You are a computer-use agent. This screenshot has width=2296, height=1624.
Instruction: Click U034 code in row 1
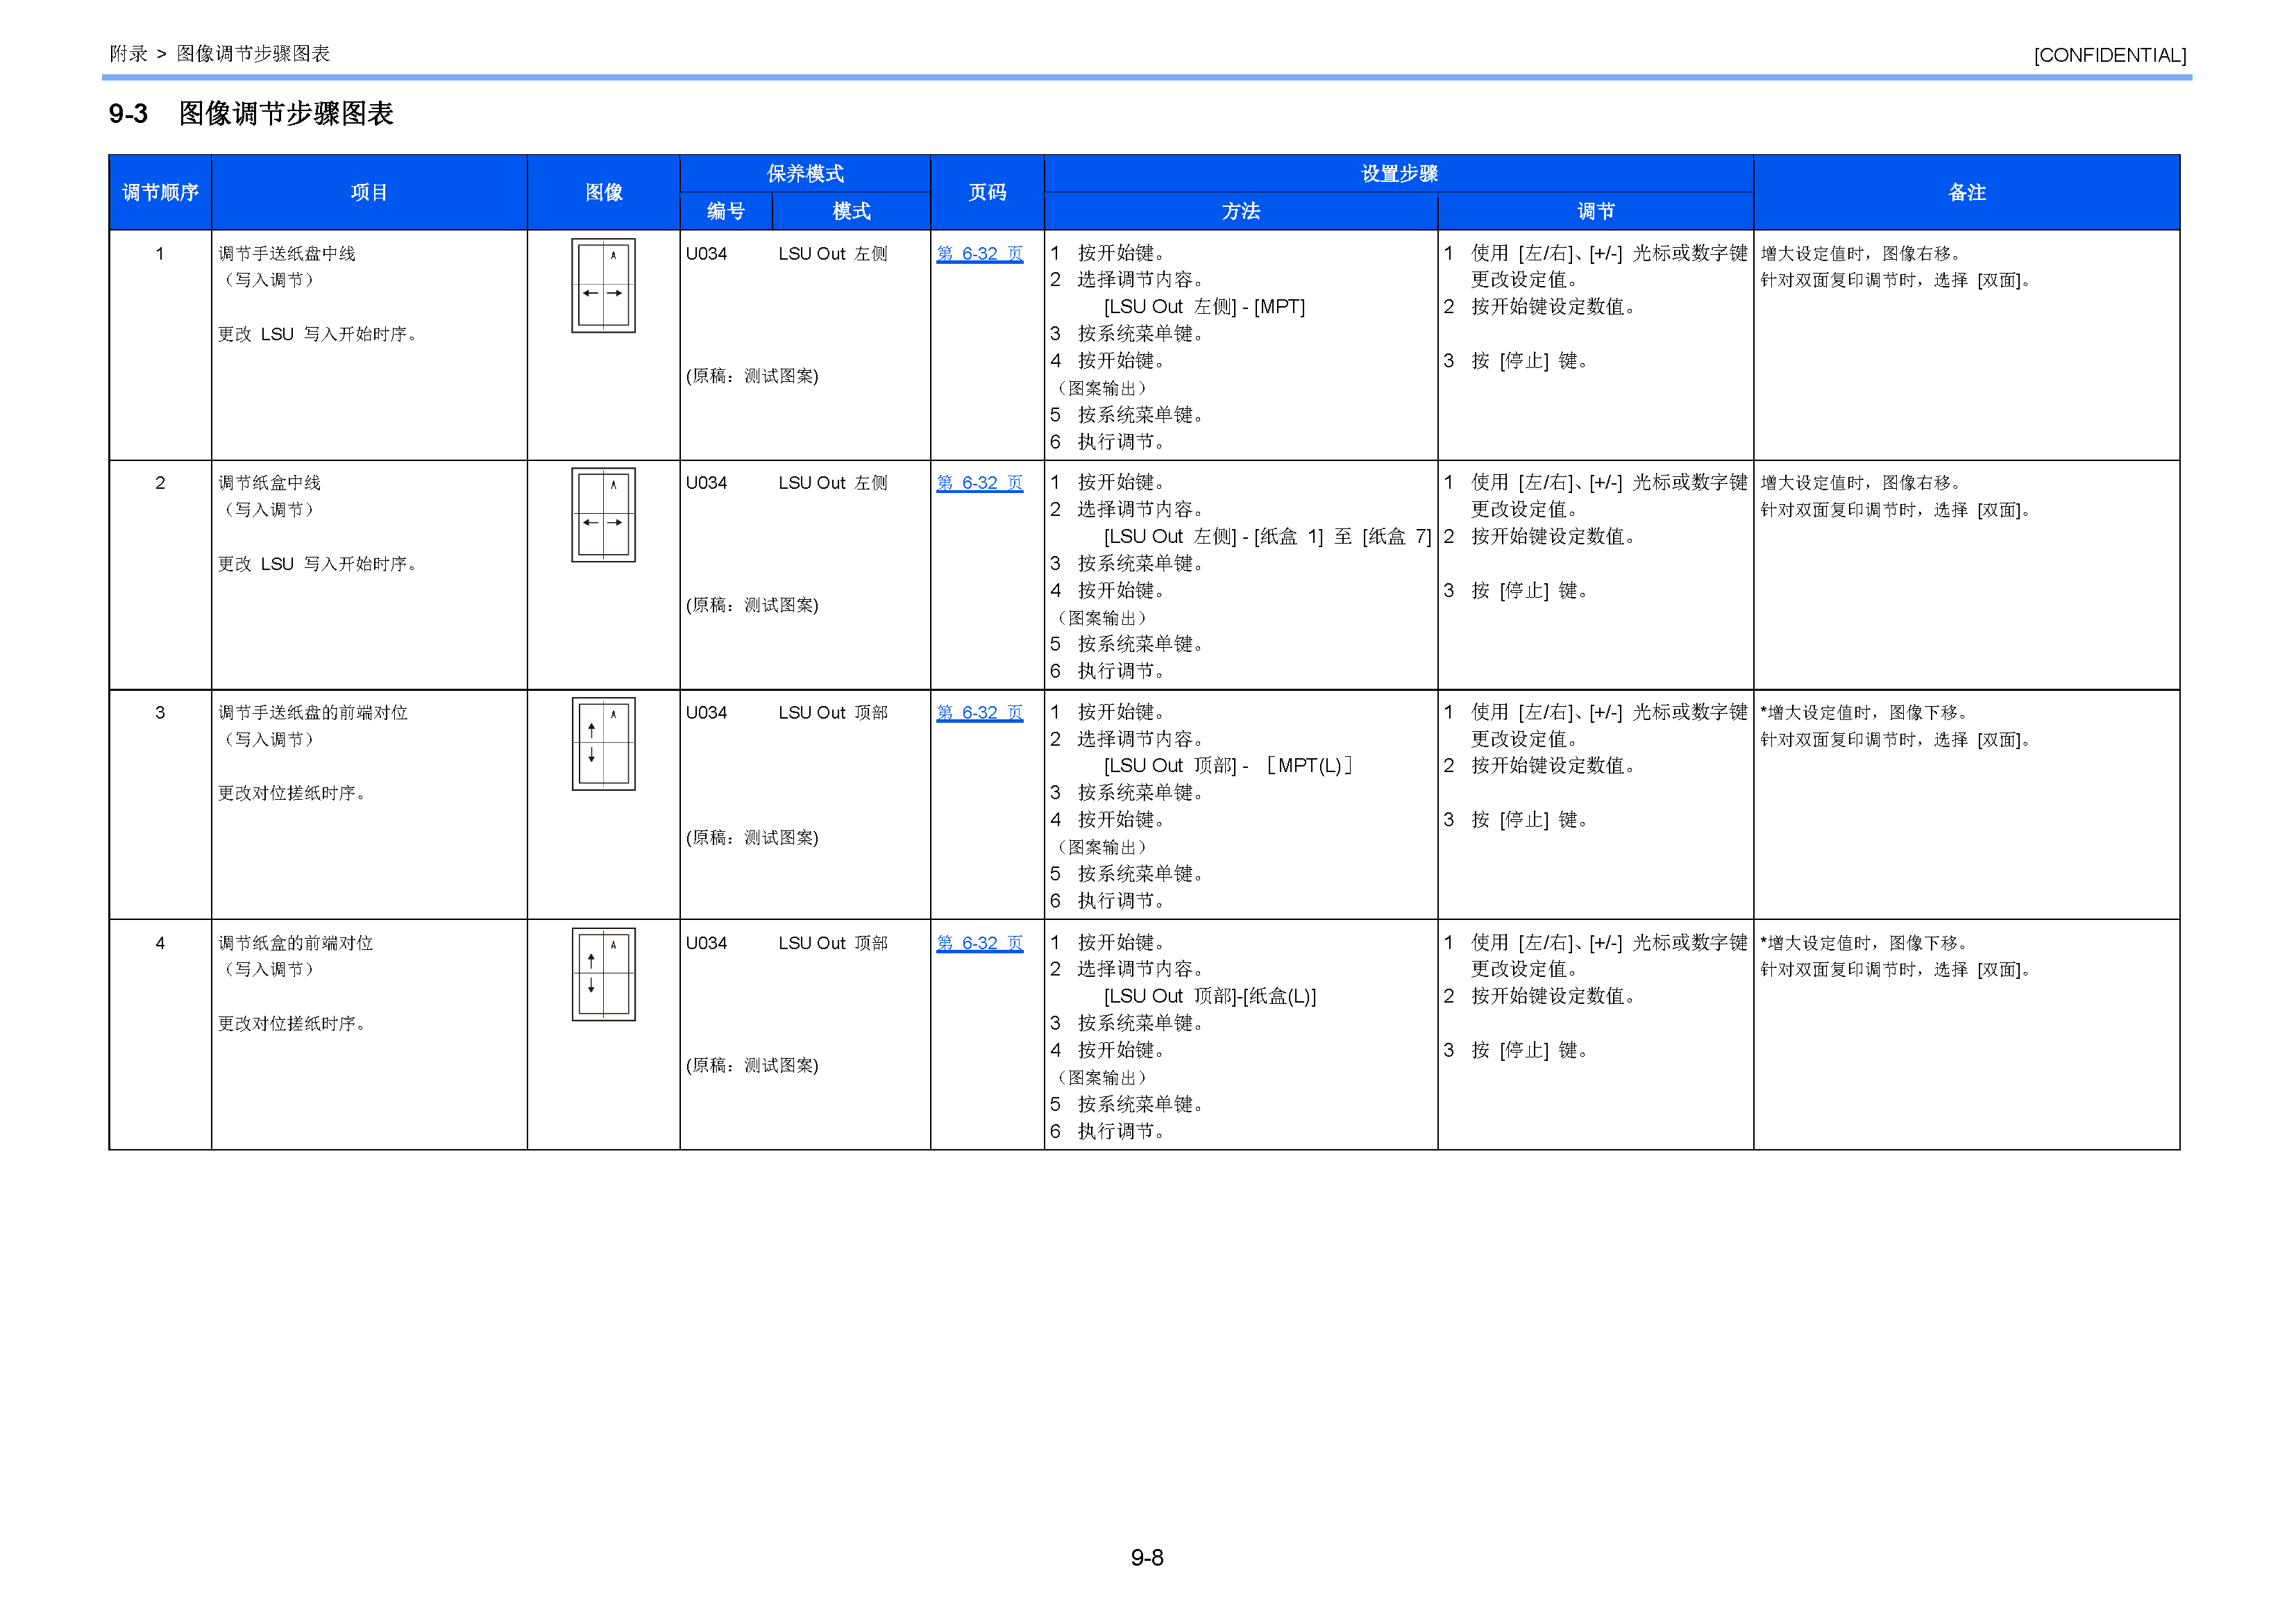tap(706, 254)
